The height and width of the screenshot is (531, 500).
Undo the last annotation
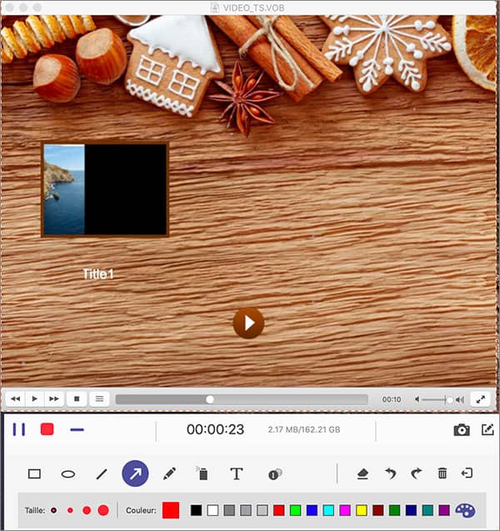[x=390, y=473]
